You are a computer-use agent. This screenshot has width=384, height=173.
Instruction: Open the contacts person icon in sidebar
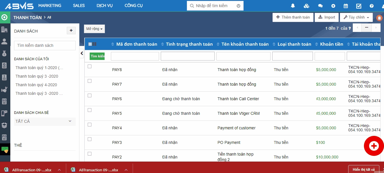click(4, 41)
